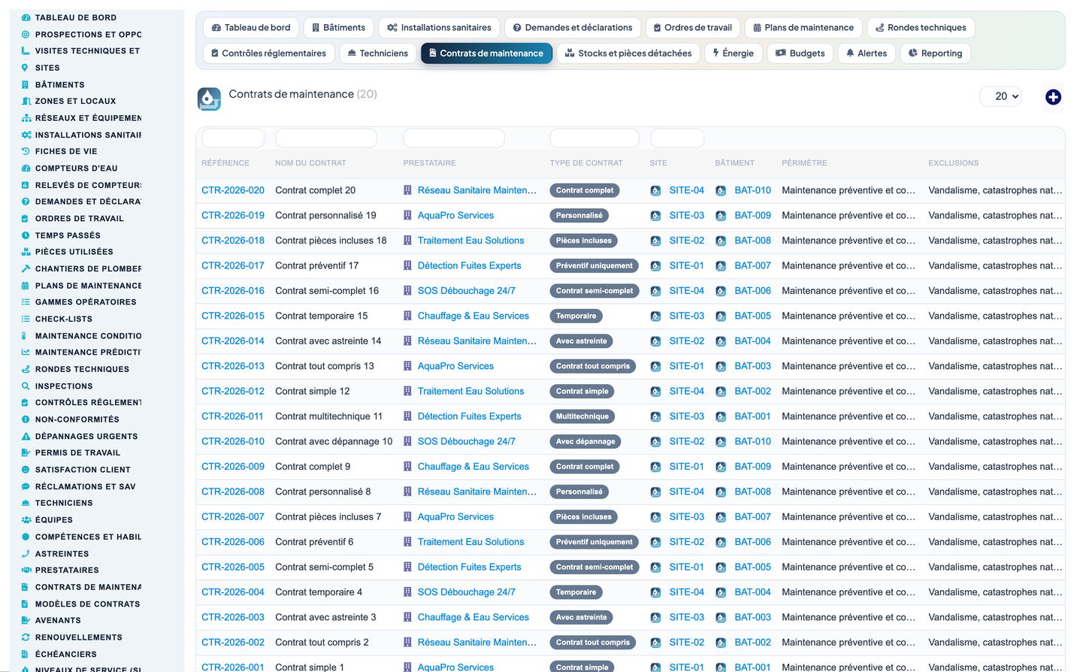This screenshot has width=1086, height=672.
Task: Open Ordres de travail in sidebar
Action: (x=79, y=219)
